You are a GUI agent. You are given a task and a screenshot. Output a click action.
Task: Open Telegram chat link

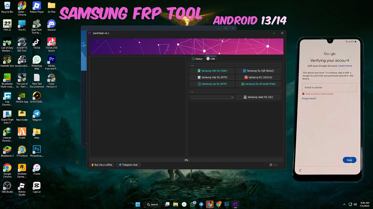click(x=128, y=165)
